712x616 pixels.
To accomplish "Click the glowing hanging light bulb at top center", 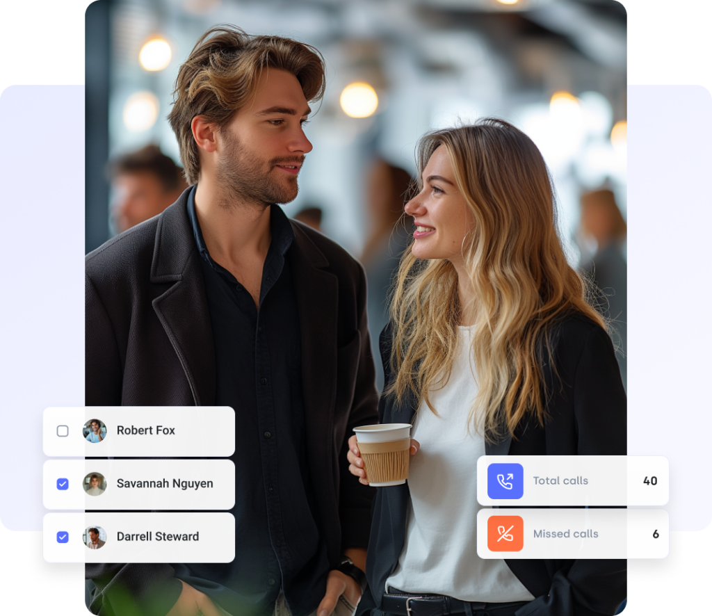I will 359,99.
